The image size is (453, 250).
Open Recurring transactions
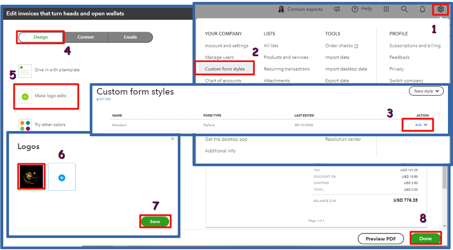pyautogui.click(x=286, y=69)
